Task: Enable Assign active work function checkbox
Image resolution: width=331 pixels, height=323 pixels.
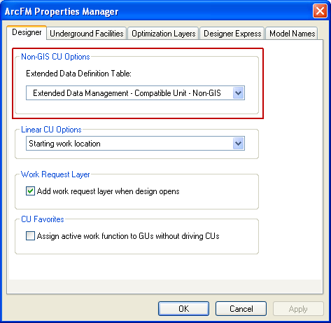Action: point(30,236)
